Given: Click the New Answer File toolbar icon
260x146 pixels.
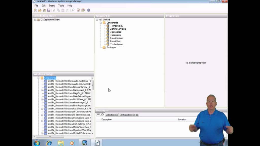Looking at the screenshot, I should click(35, 10).
